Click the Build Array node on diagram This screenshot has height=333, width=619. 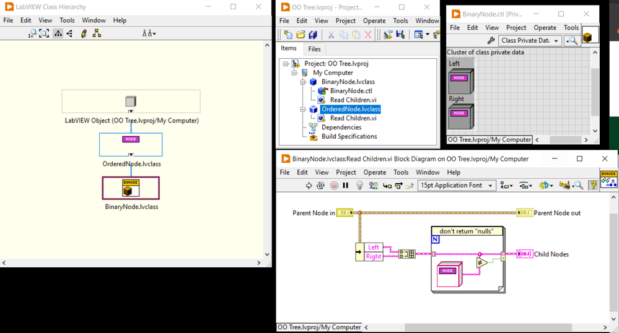click(x=406, y=254)
